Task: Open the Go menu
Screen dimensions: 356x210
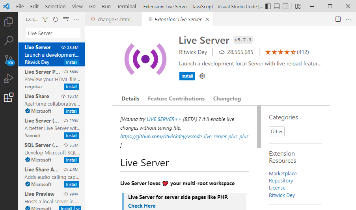Action: (92, 6)
